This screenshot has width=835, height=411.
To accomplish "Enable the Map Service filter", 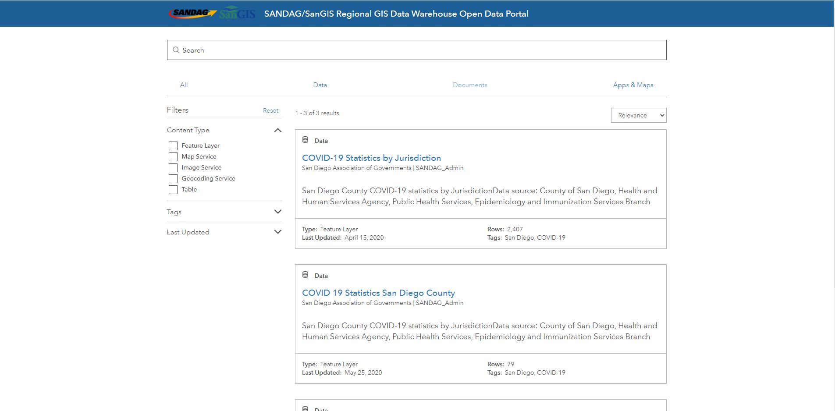I will tap(173, 157).
